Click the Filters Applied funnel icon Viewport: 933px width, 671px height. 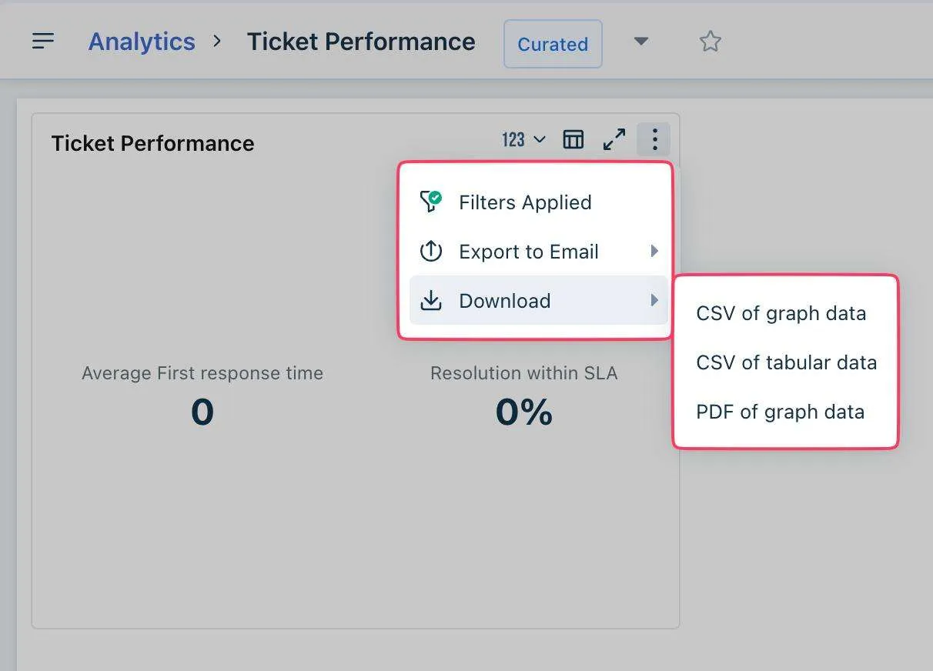430,202
